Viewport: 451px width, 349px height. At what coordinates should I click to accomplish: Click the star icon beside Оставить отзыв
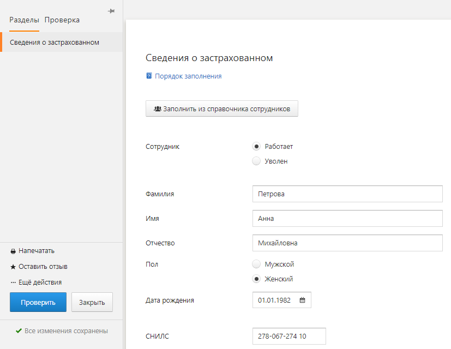click(x=13, y=267)
